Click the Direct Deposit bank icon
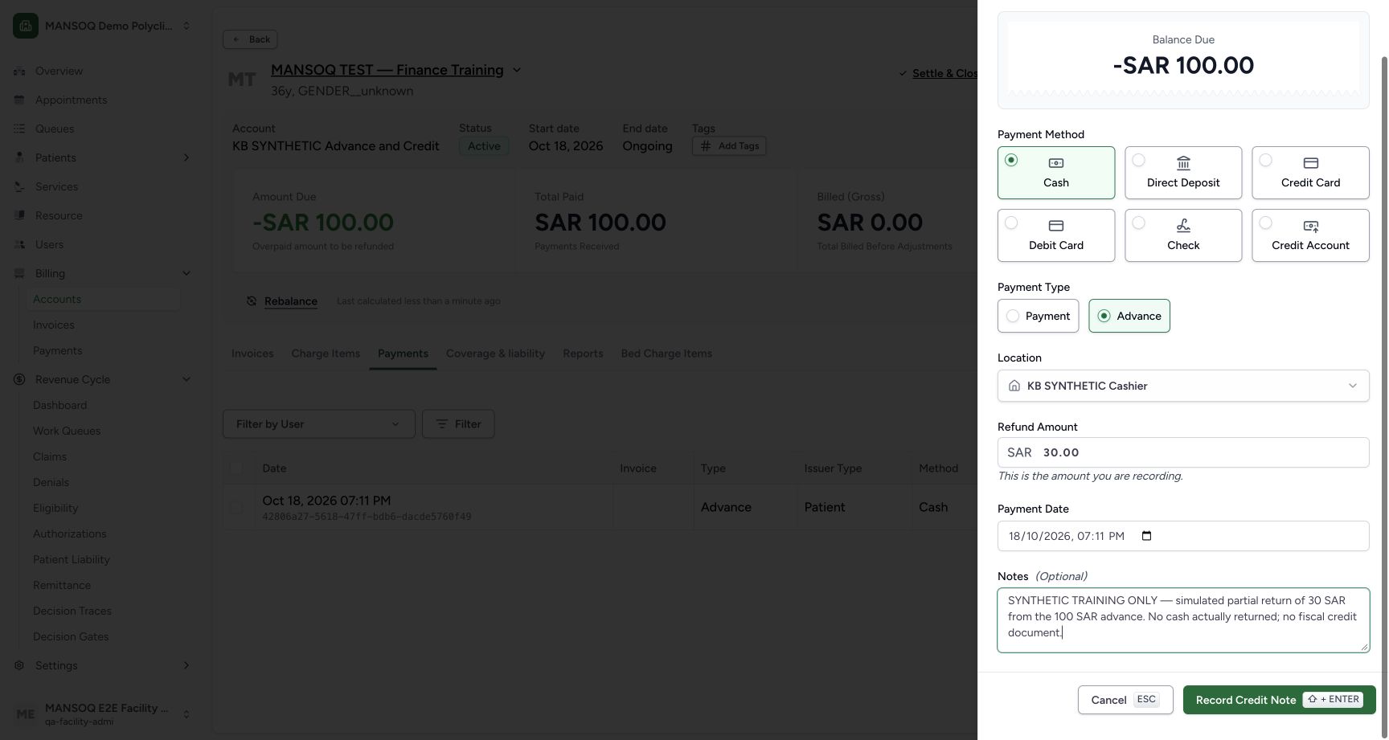This screenshot has width=1389, height=740. [1183, 163]
